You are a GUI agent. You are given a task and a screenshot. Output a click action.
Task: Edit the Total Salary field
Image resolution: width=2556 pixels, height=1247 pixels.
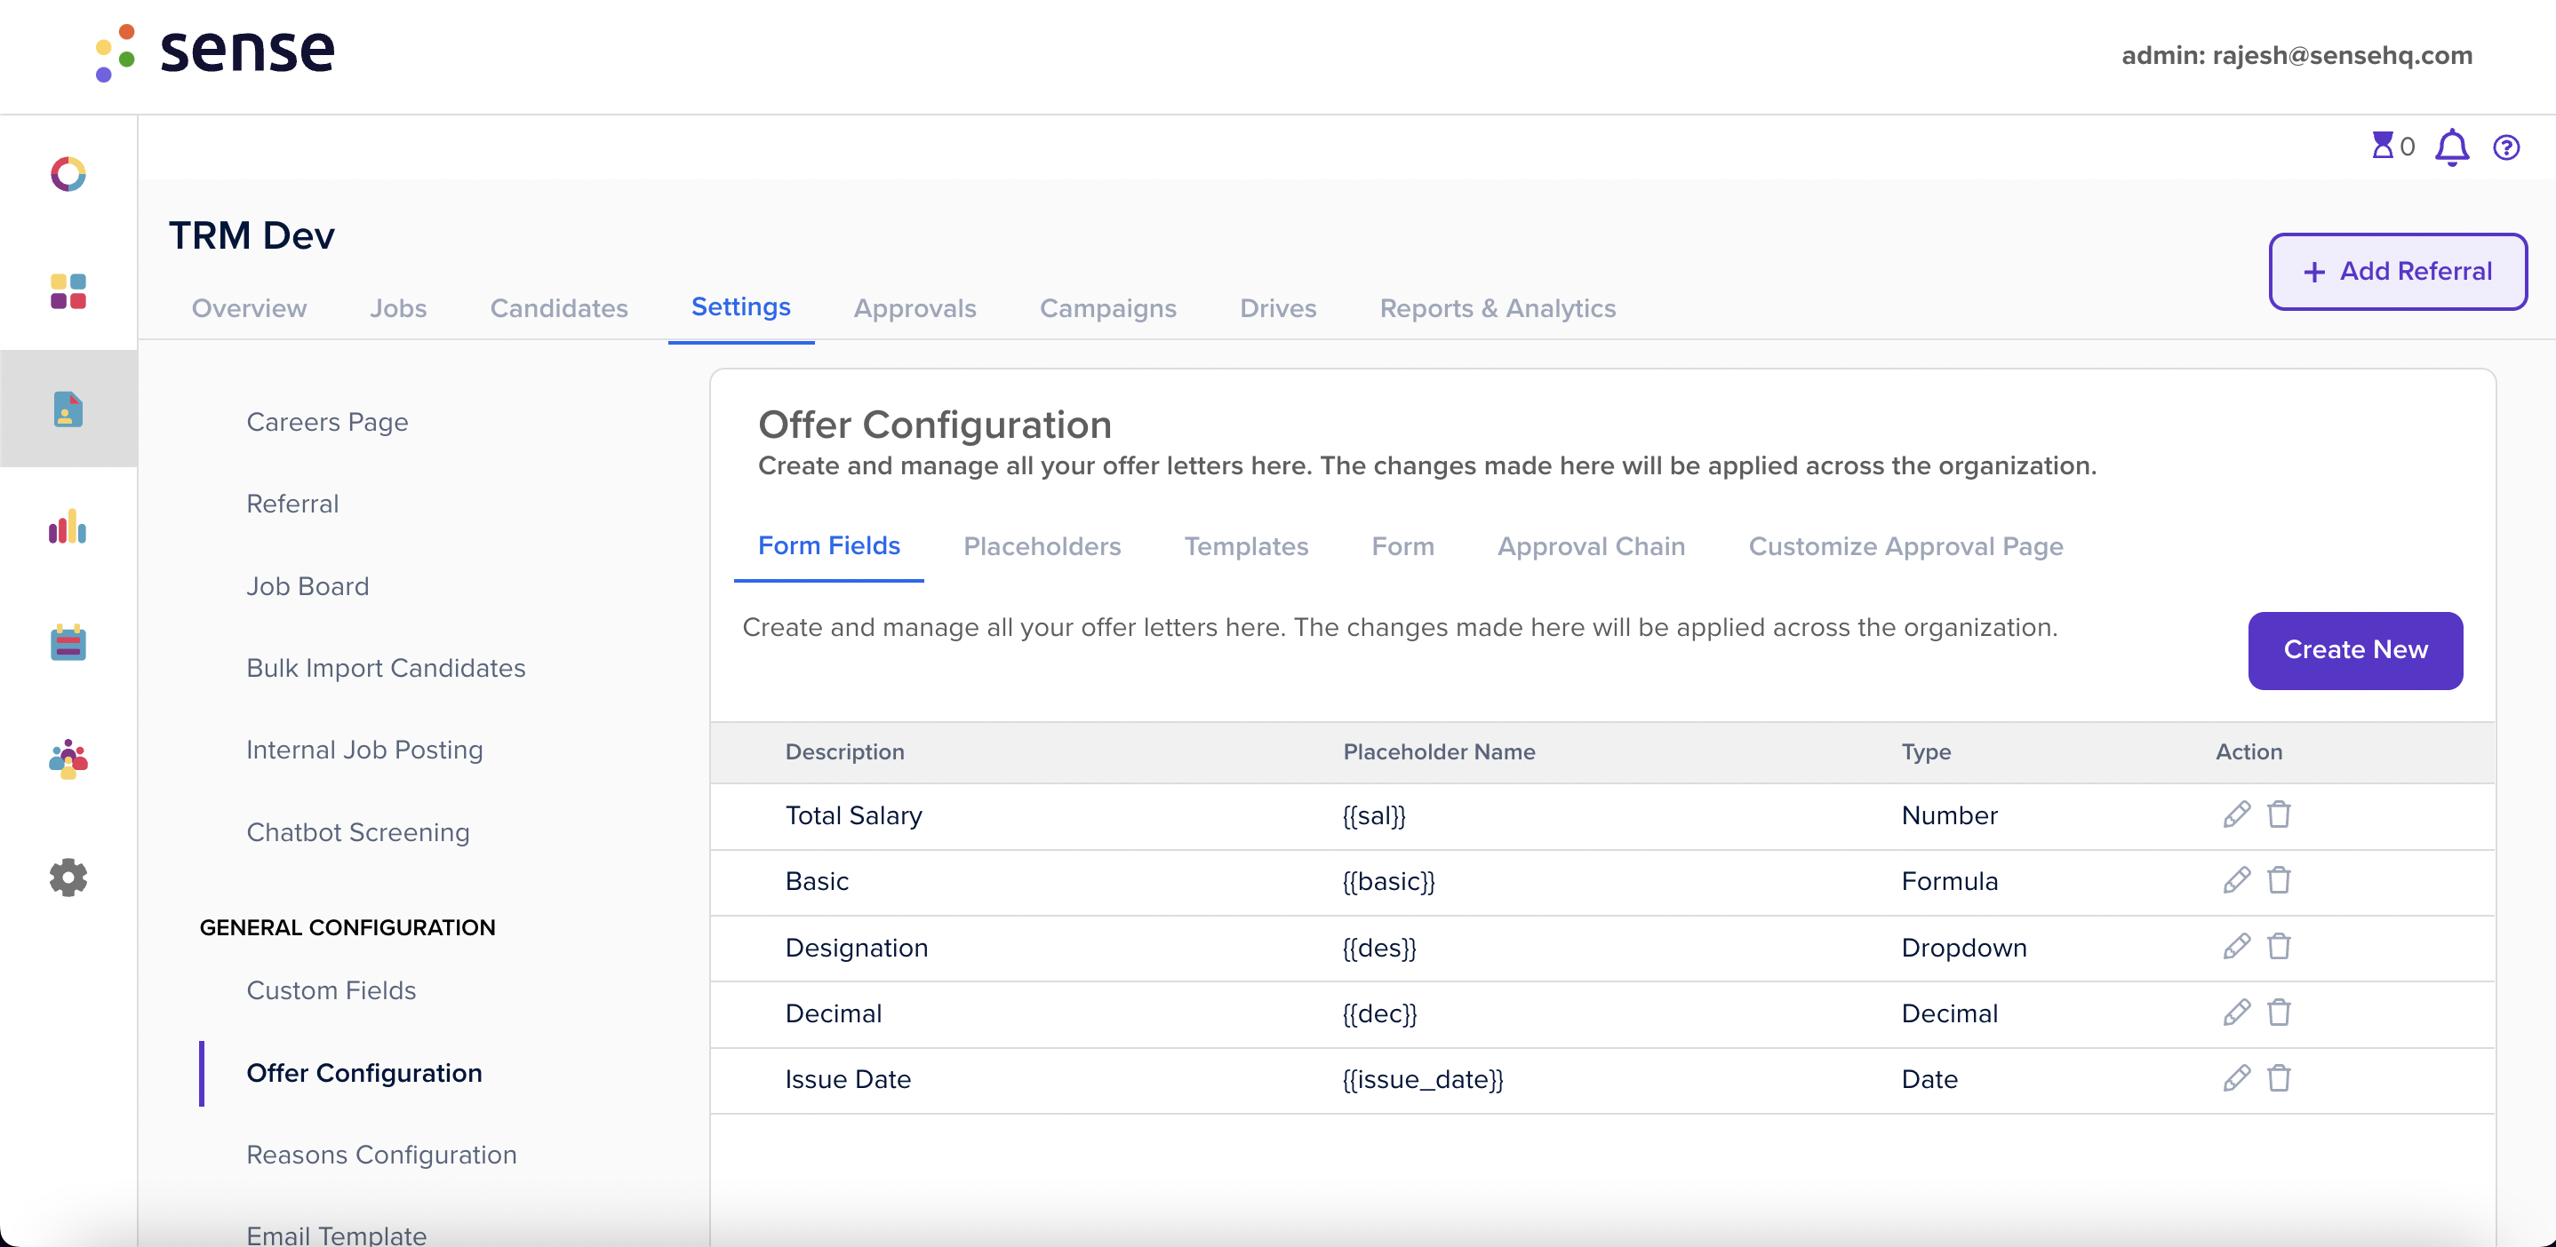(2236, 814)
